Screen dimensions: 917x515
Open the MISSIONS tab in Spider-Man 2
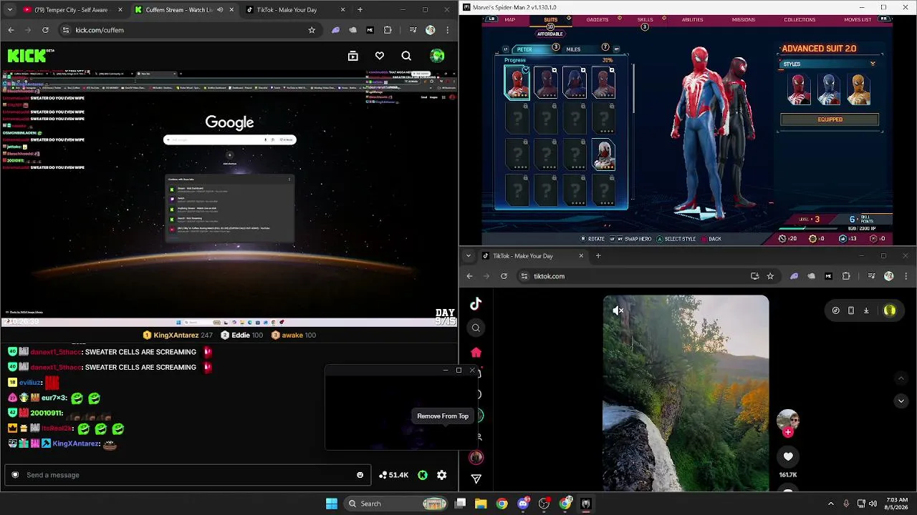pyautogui.click(x=743, y=19)
